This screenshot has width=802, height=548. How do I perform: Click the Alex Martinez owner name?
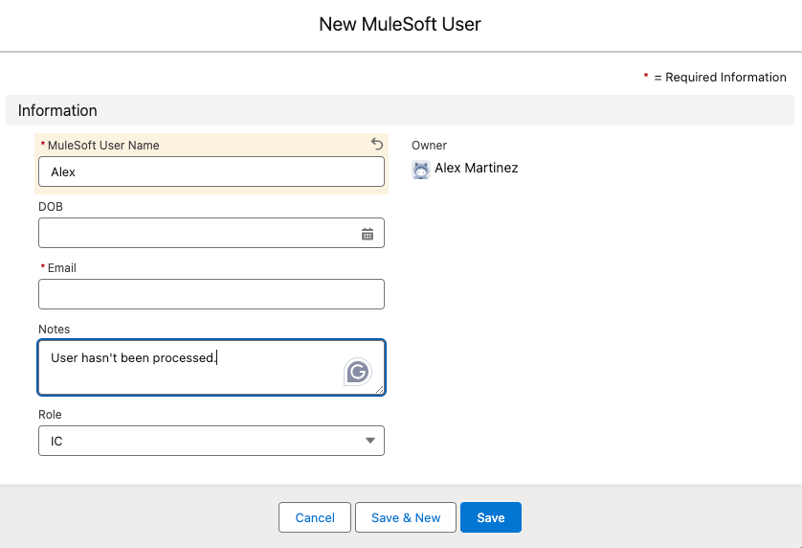coord(477,168)
